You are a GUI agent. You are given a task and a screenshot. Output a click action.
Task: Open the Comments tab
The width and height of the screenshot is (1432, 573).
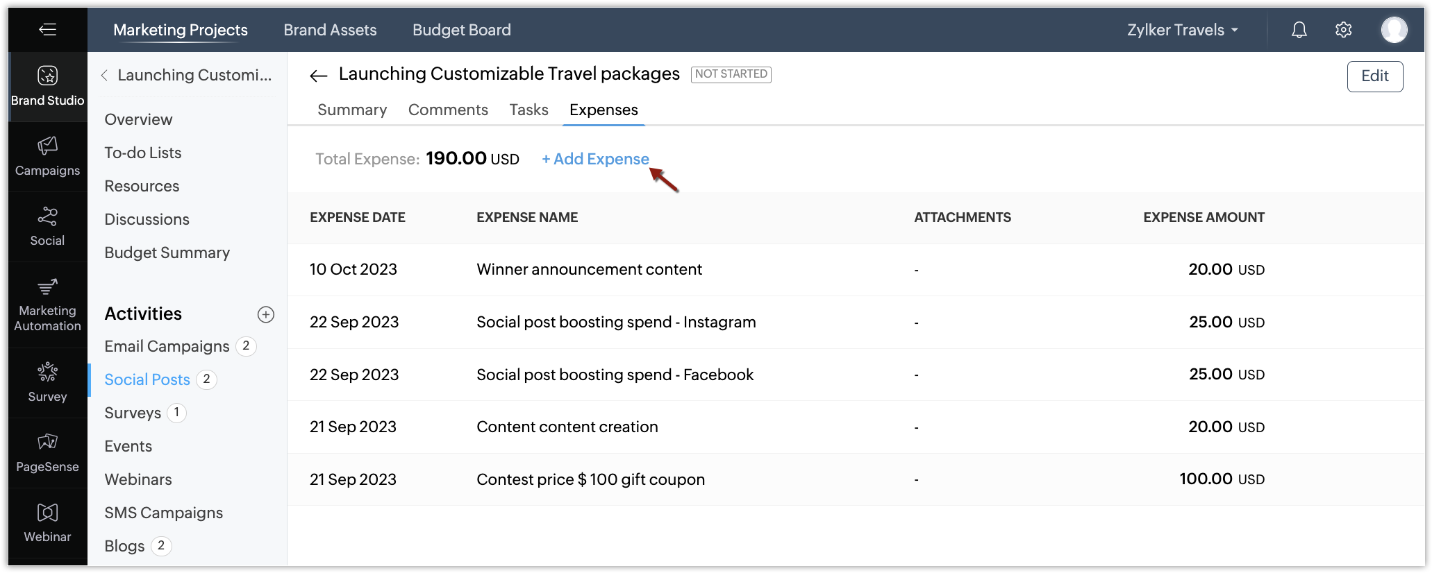pyautogui.click(x=448, y=110)
